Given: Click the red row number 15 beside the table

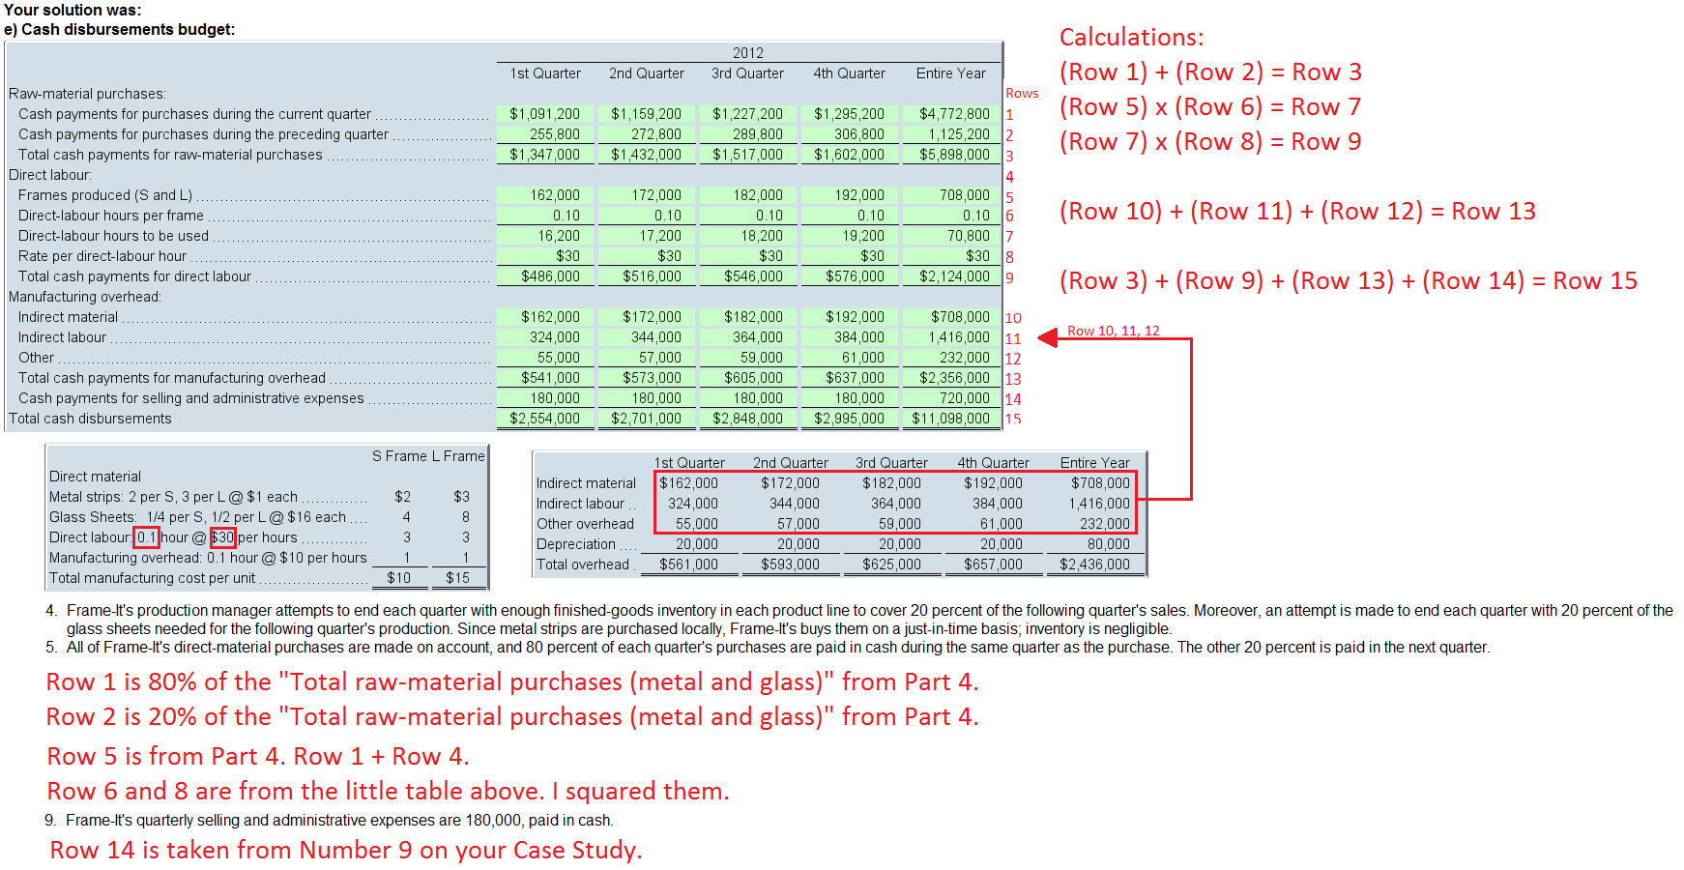Looking at the screenshot, I should (x=1013, y=420).
